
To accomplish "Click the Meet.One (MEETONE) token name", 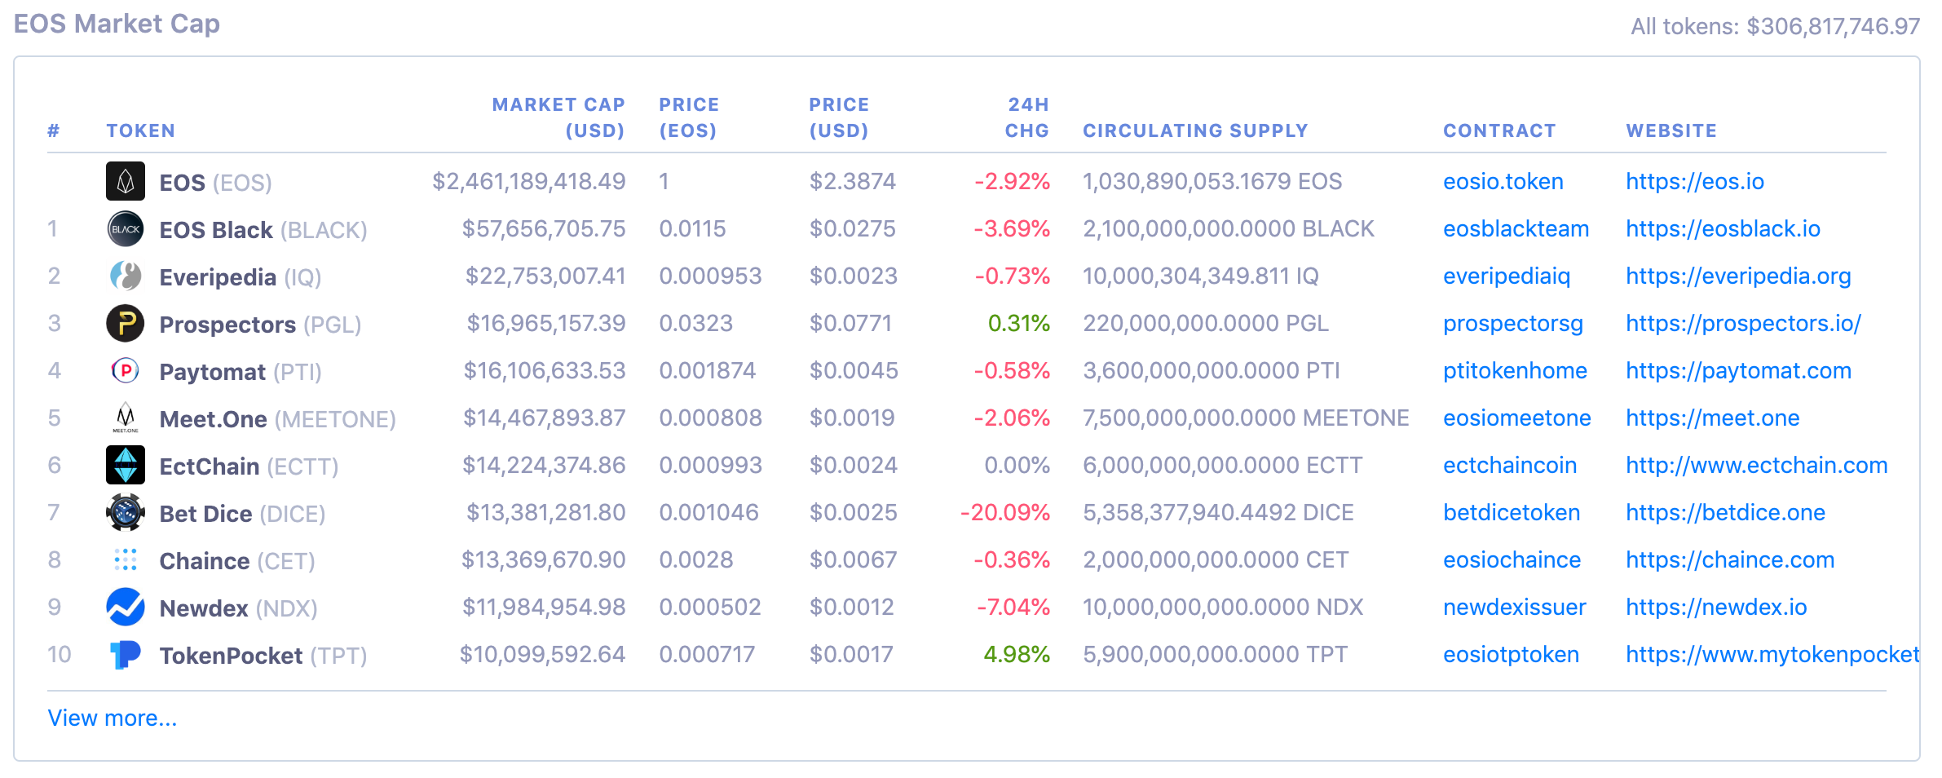I will 277,419.
